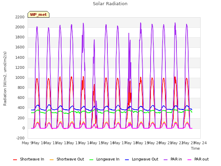Select the Shortwave In legend label
The width and height of the screenshot is (221, 166).
(32, 159)
